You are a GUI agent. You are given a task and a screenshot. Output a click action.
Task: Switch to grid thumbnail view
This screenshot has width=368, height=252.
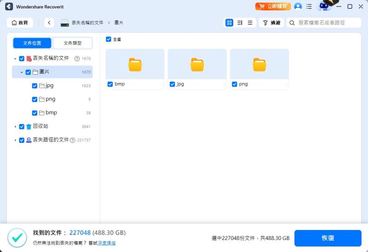point(229,23)
